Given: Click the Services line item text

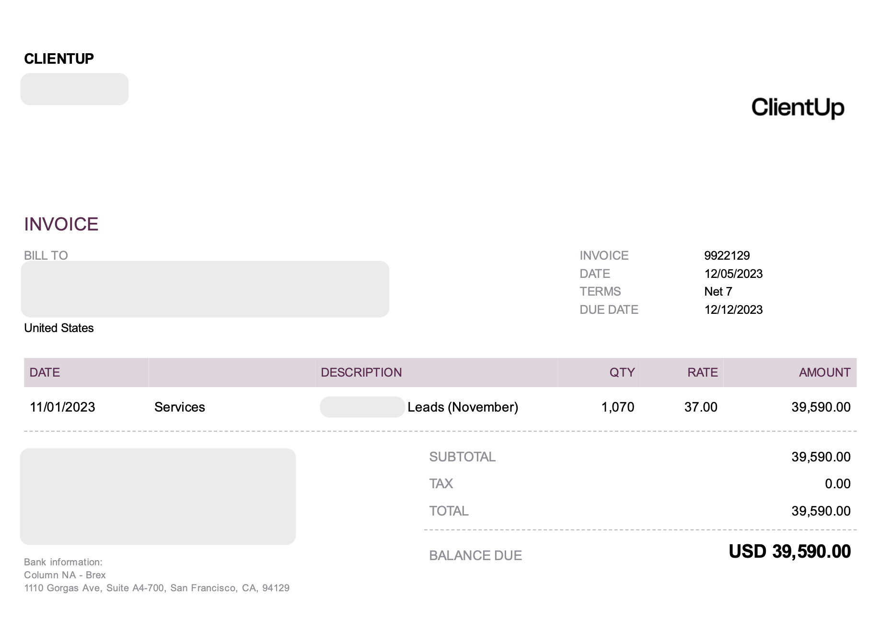Looking at the screenshot, I should pos(180,407).
